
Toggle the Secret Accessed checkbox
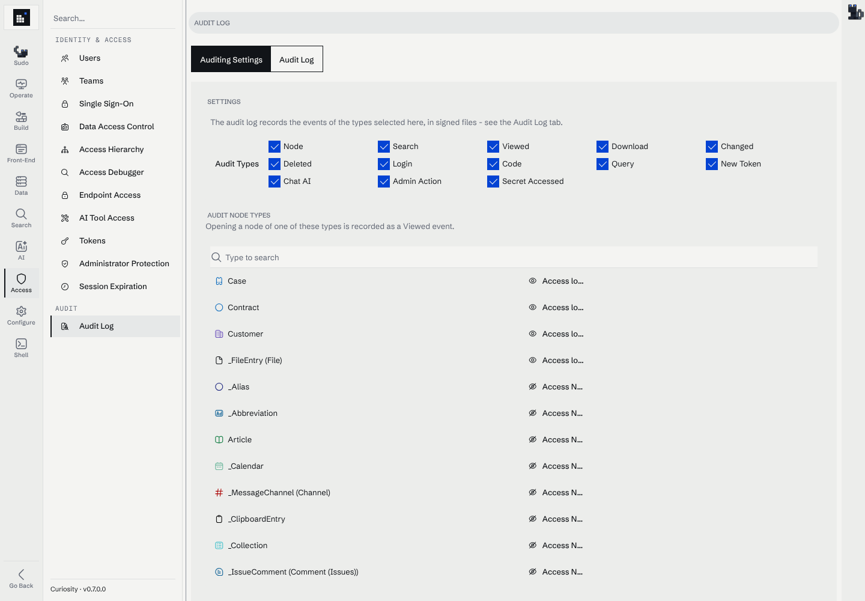click(x=493, y=182)
